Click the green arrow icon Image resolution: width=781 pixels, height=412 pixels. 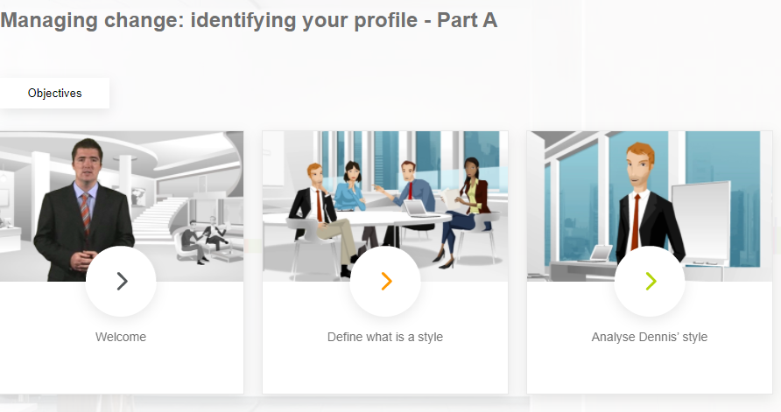650,281
